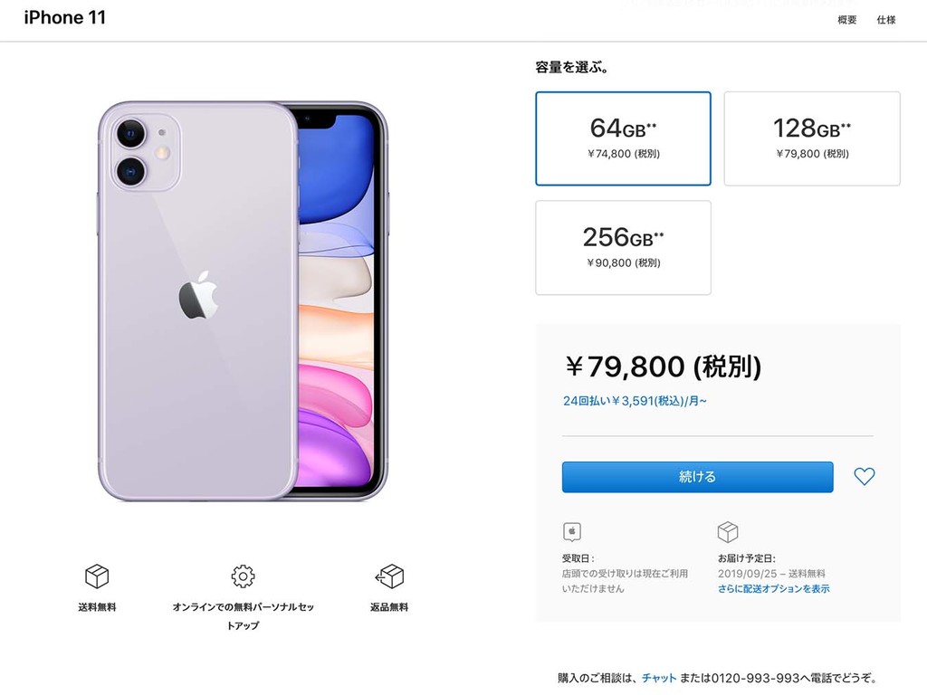The image size is (927, 695).
Task: Open the チャット support link
Action: click(x=659, y=678)
